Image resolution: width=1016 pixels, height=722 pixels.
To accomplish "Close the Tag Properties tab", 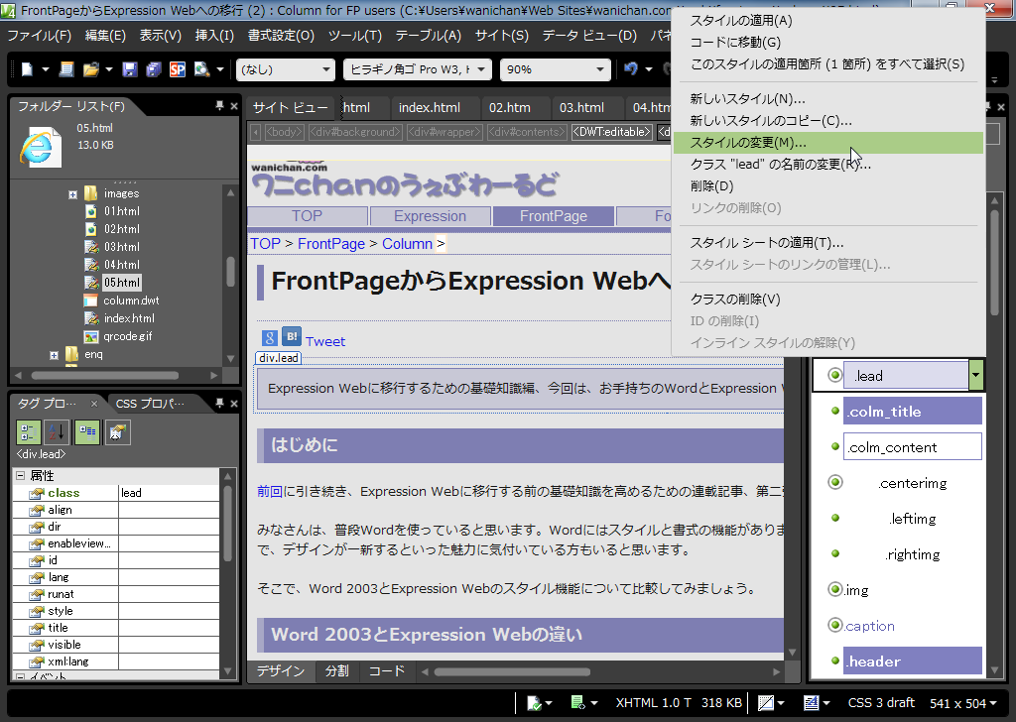I will [94, 404].
